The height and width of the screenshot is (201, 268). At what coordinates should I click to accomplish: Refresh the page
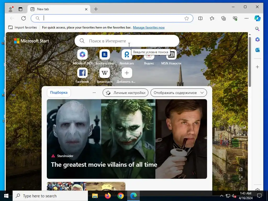coord(24,18)
